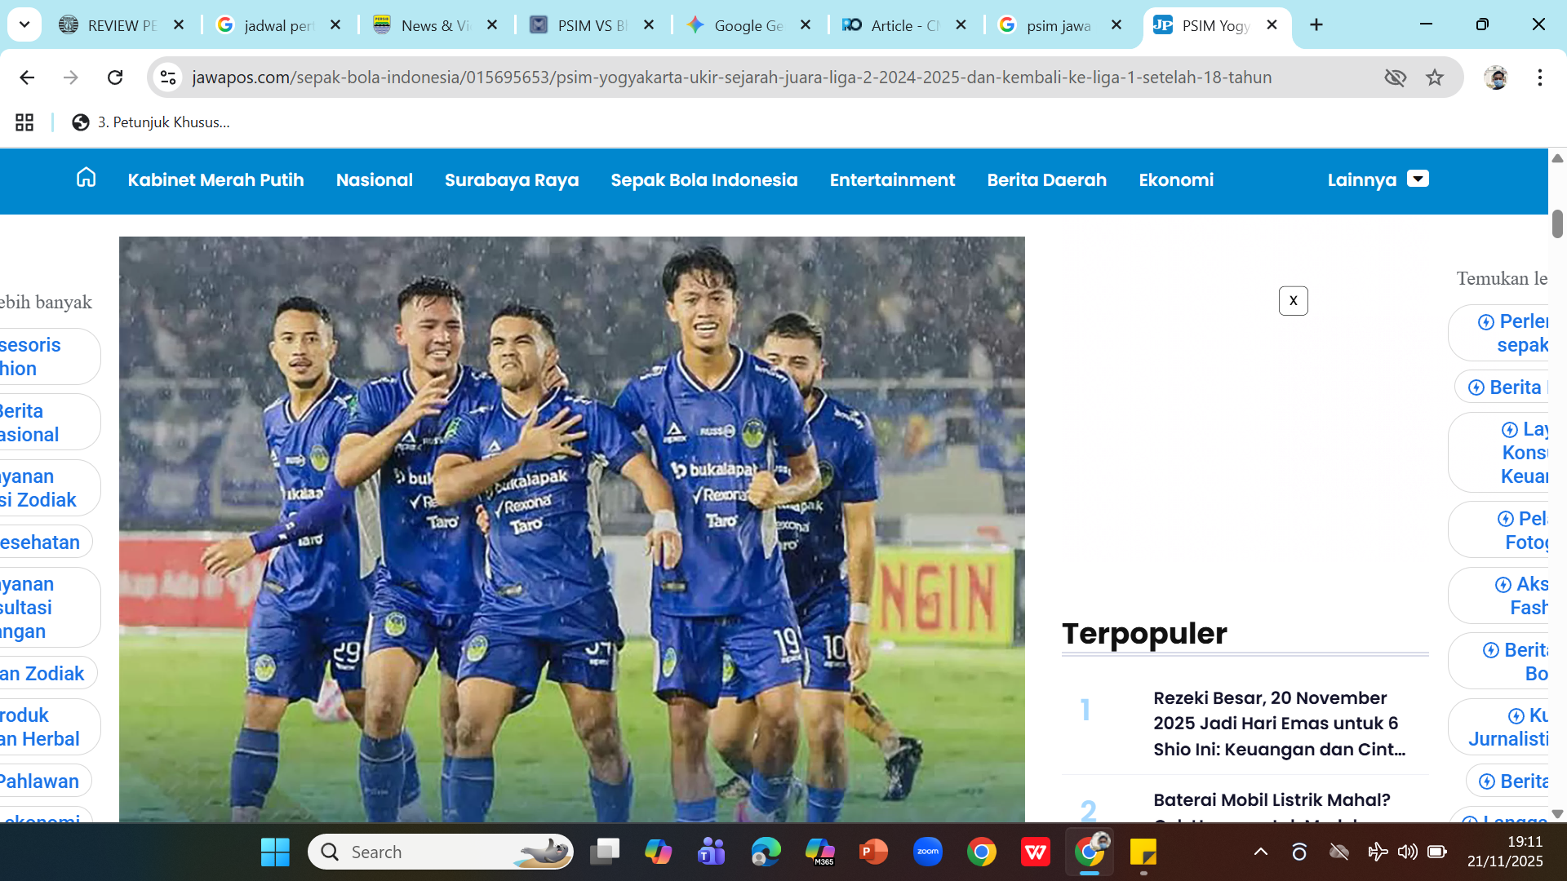Click the Windows taskbar search box
This screenshot has height=881, width=1567.
(x=441, y=852)
